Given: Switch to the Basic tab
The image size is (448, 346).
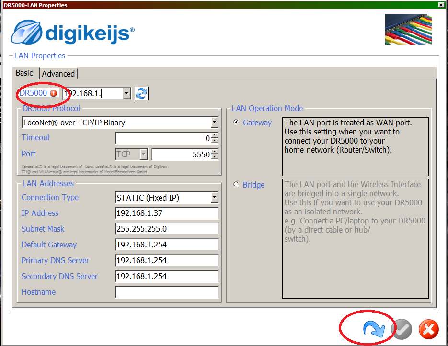Looking at the screenshot, I should (x=24, y=73).
